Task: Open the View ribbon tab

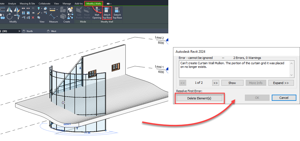Action: pyautogui.click(x=56, y=4)
